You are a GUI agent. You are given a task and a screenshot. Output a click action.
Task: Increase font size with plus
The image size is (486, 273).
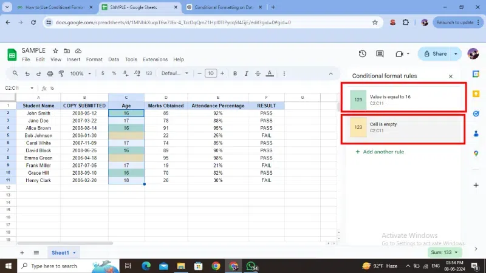(222, 73)
